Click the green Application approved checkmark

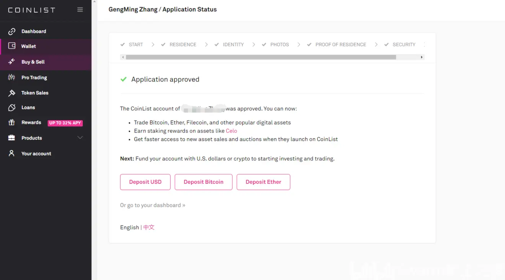coord(124,79)
